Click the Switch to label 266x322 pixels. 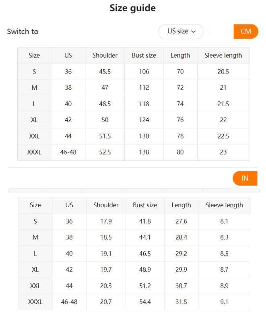[23, 31]
